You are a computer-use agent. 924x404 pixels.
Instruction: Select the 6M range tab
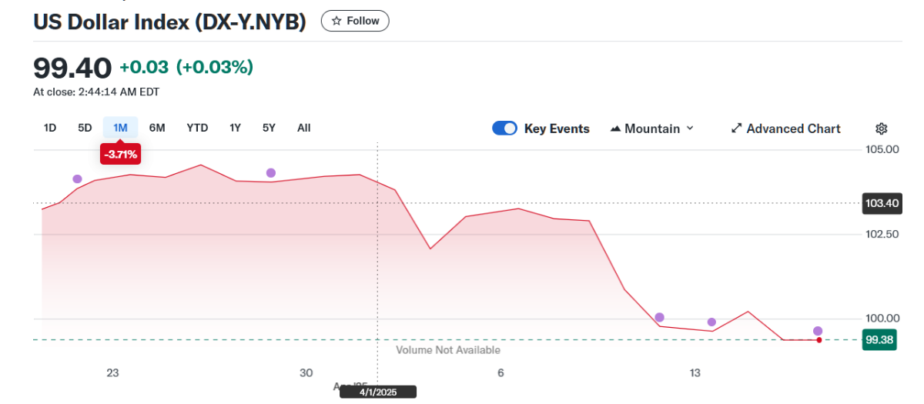[x=157, y=128]
